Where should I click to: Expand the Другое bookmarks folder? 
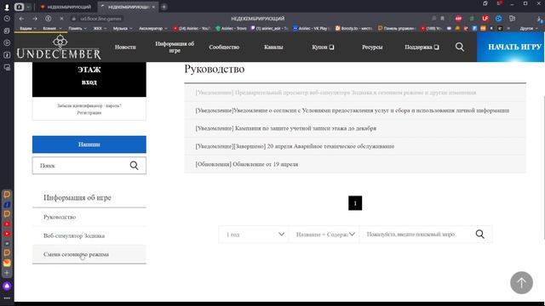(529, 28)
